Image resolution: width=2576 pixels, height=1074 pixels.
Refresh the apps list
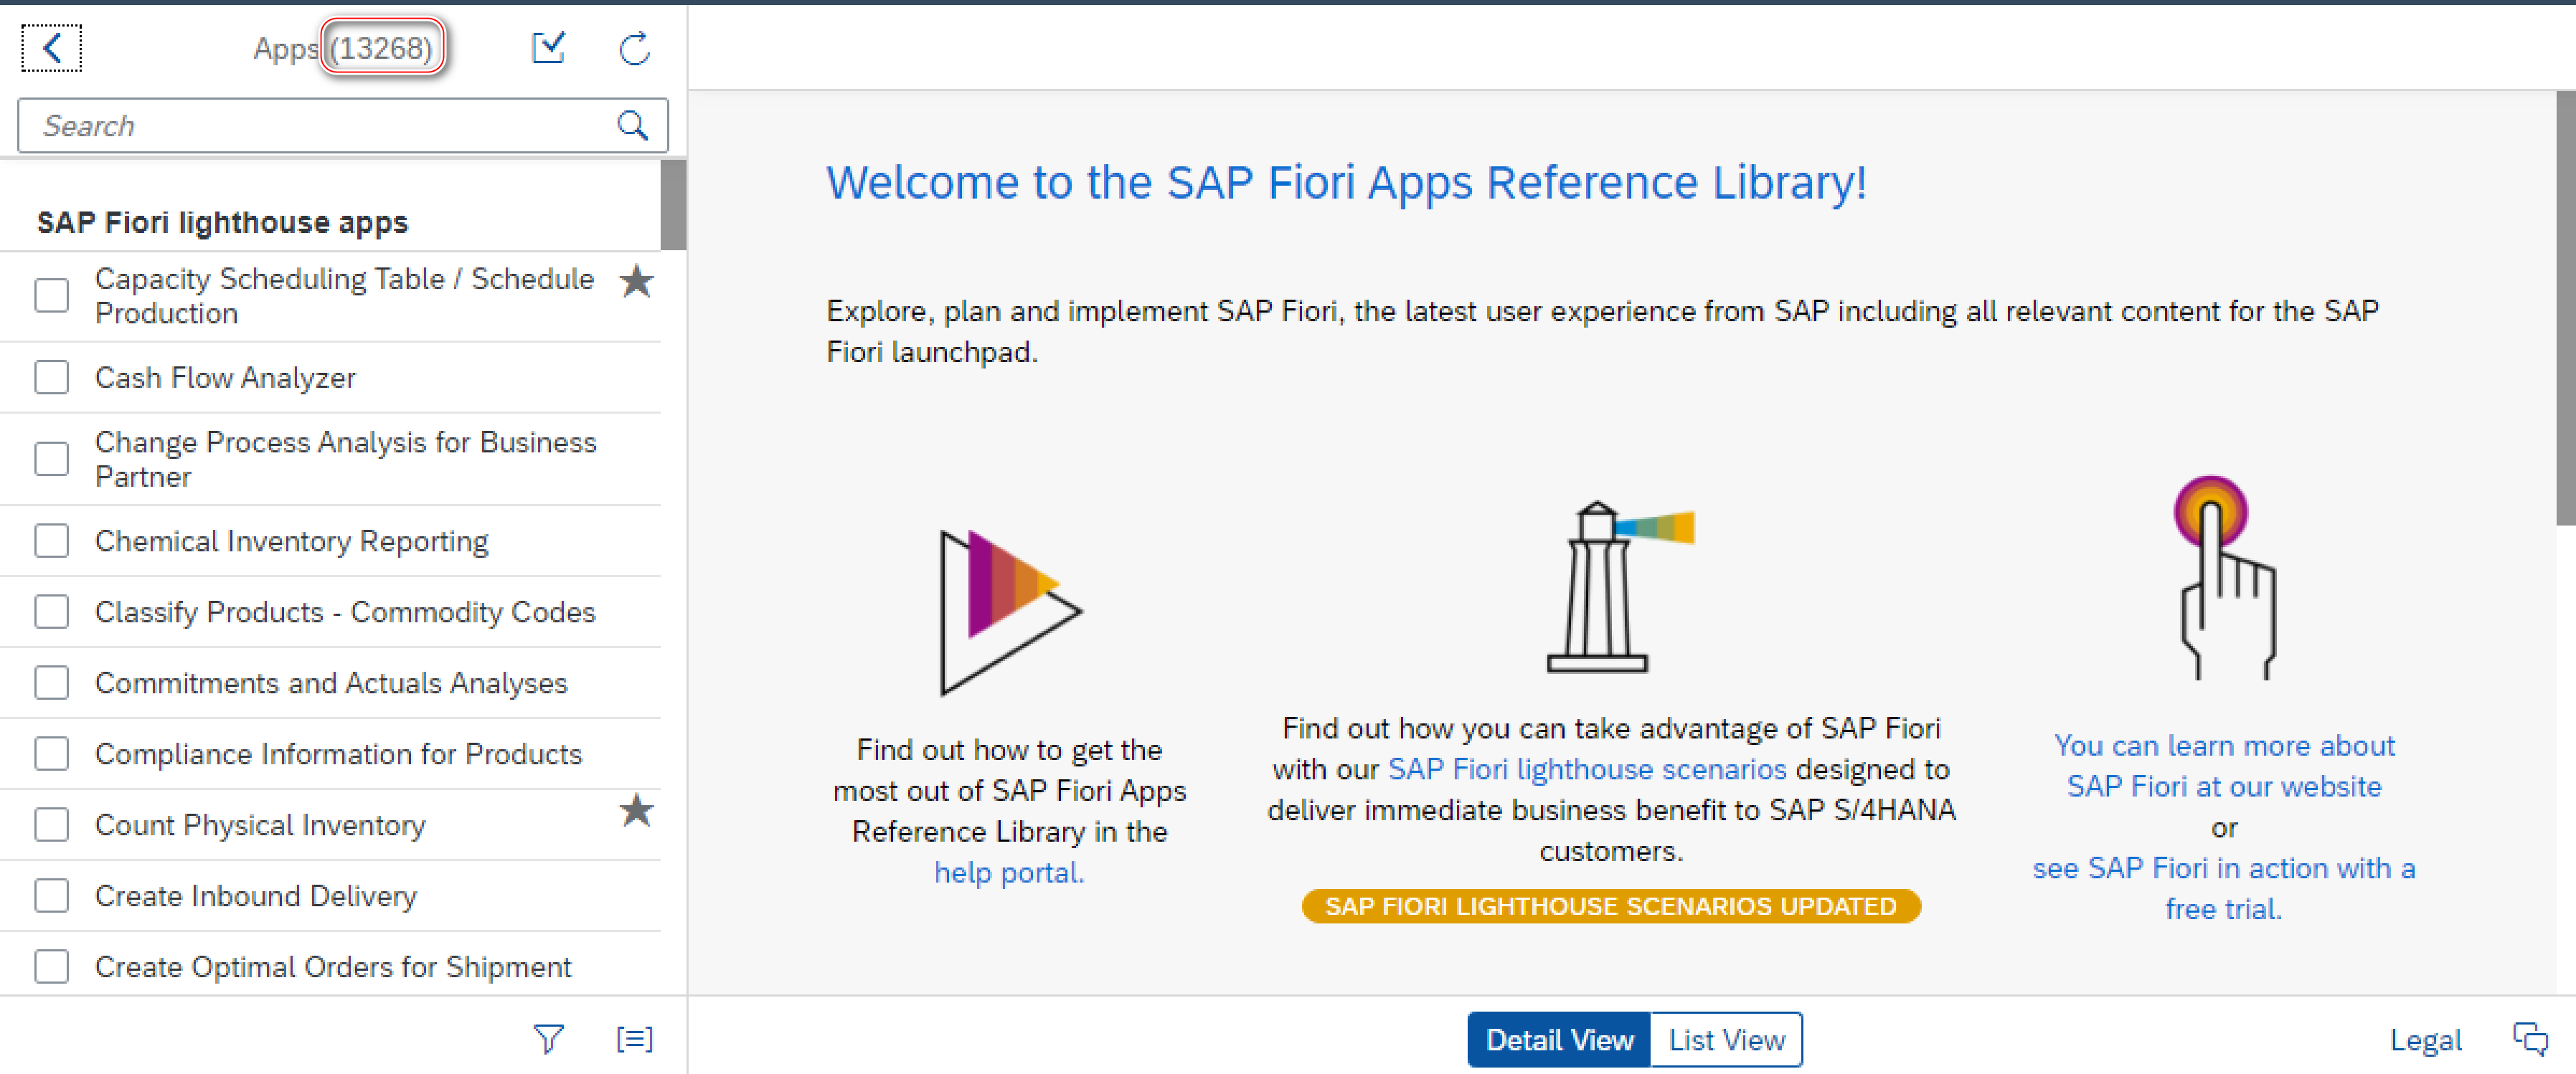pos(634,48)
